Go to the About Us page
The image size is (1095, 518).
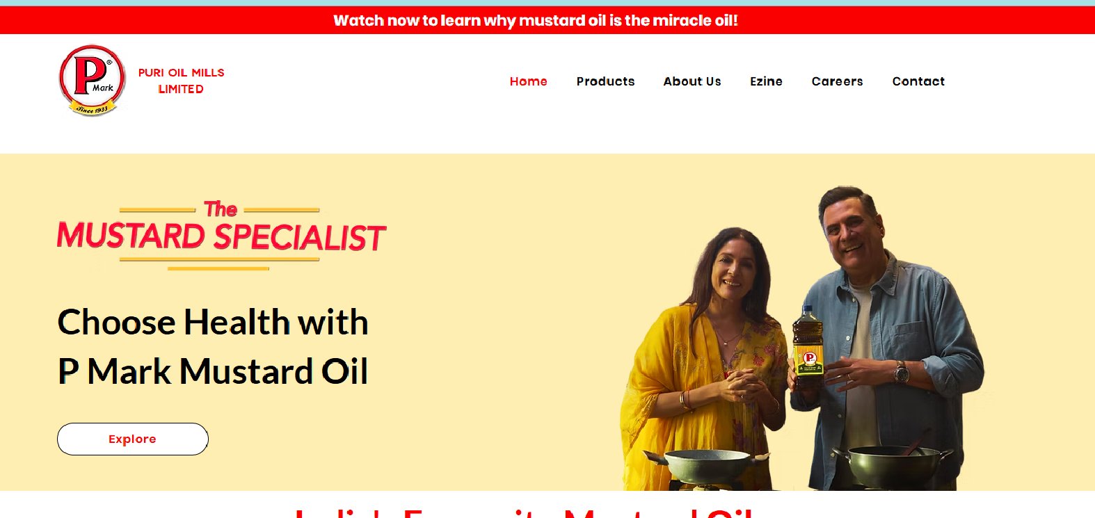coord(692,81)
